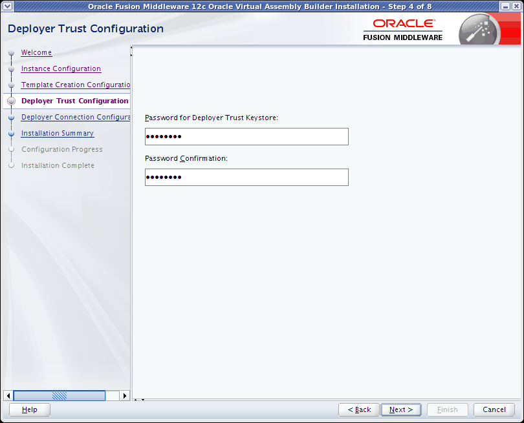
Task: Click navigation pane scroll left arrow
Action: tap(8, 396)
